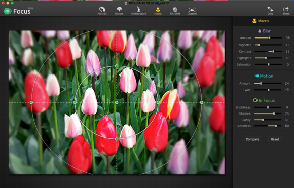The width and height of the screenshot is (294, 188).
Task: Click the green zoom window button
Action: (12, 3)
